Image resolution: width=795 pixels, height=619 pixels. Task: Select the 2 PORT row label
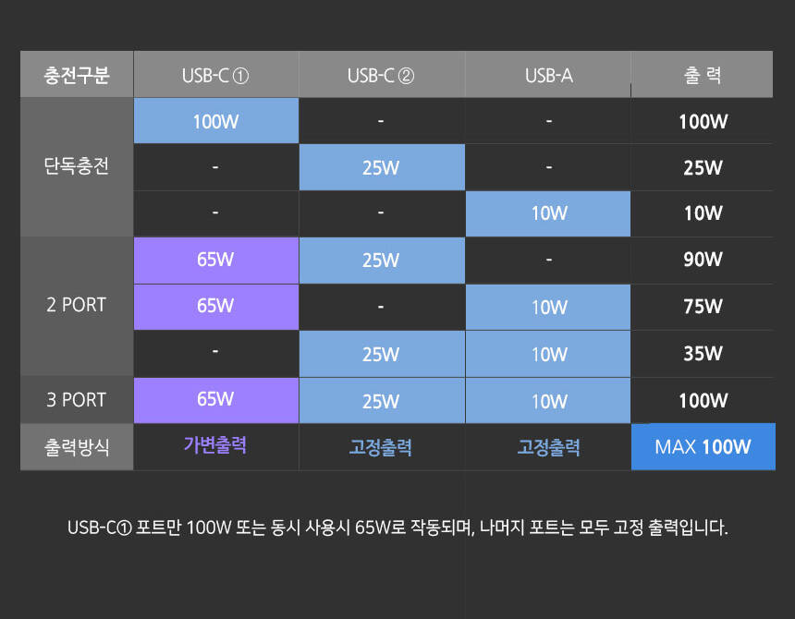point(77,306)
